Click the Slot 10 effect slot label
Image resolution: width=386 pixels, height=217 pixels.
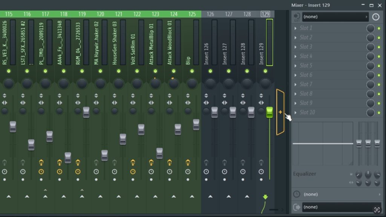point(308,112)
